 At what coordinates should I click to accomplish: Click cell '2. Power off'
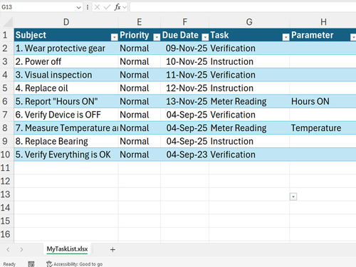click(x=66, y=62)
